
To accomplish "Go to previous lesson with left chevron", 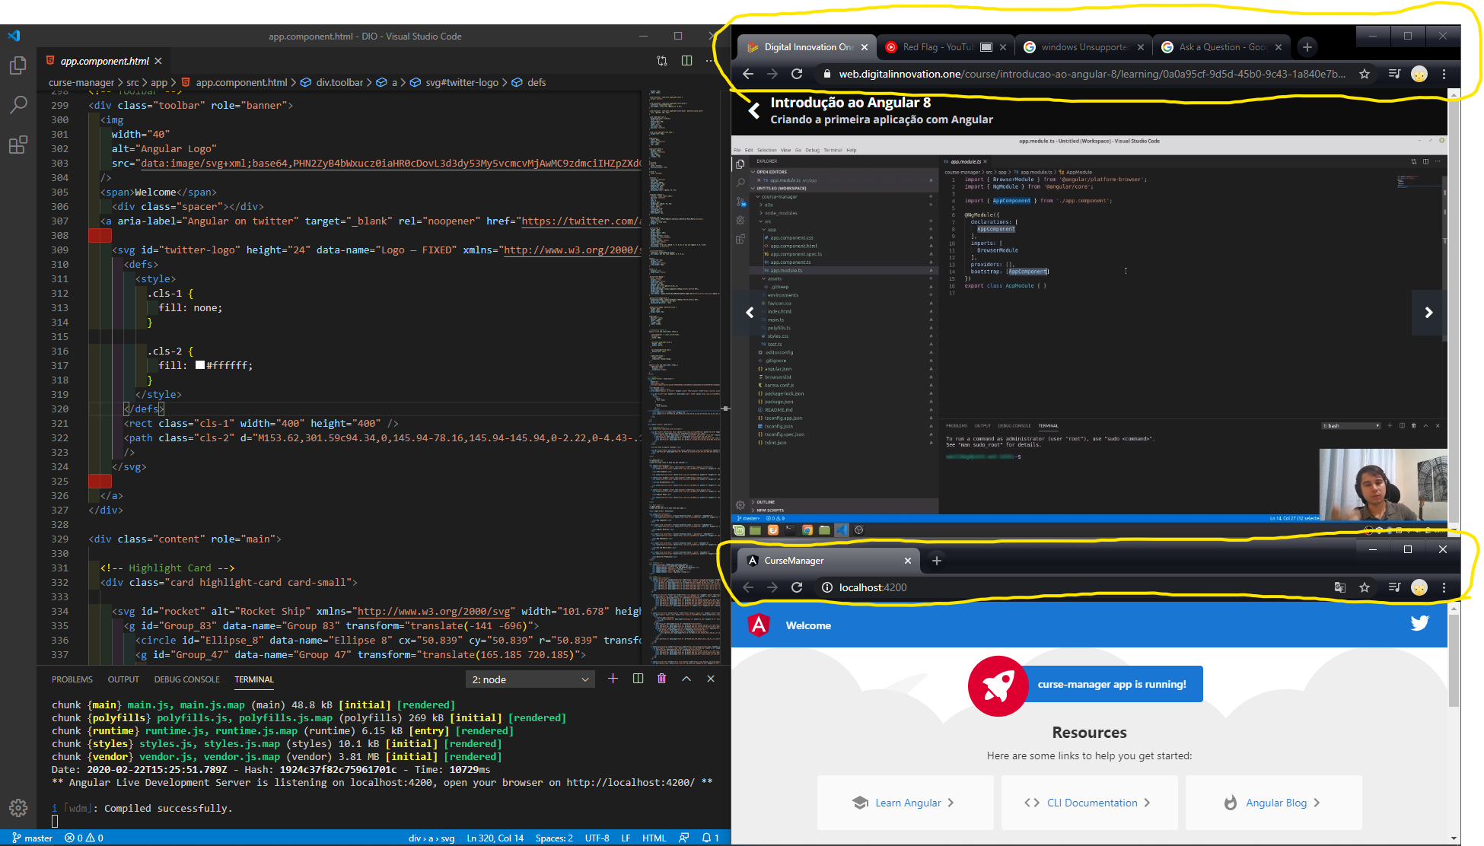I will [x=750, y=312].
